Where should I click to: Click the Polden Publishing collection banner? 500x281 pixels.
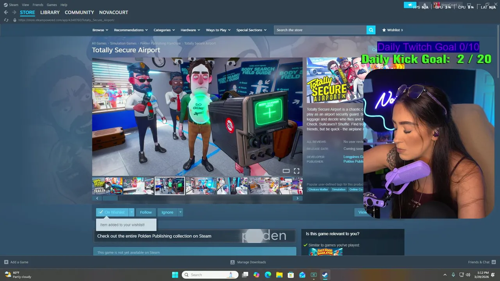pos(195,236)
